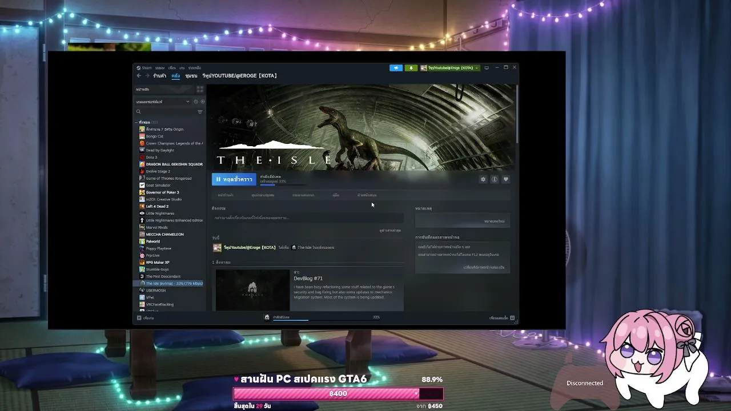Switch the library to grid view
This screenshot has height=411, width=731.
click(x=200, y=90)
